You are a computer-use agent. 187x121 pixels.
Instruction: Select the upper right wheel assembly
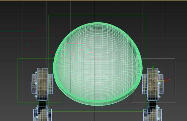153,84
